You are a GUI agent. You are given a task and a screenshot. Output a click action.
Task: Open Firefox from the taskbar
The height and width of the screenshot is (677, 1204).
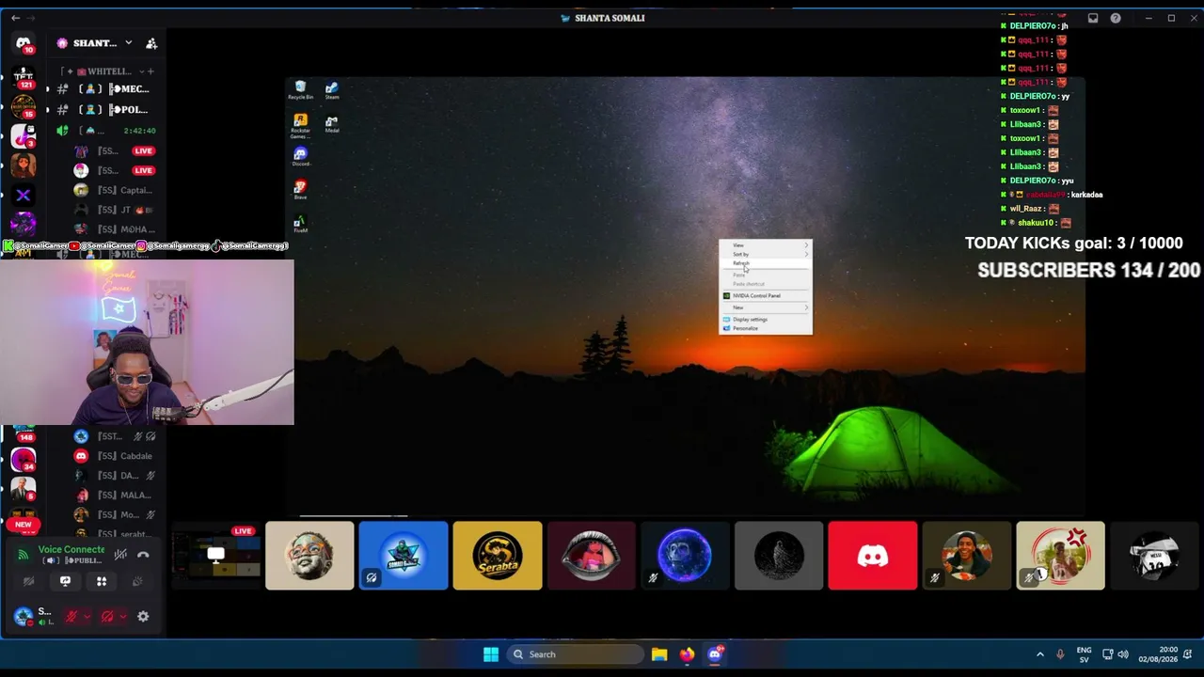pos(687,654)
